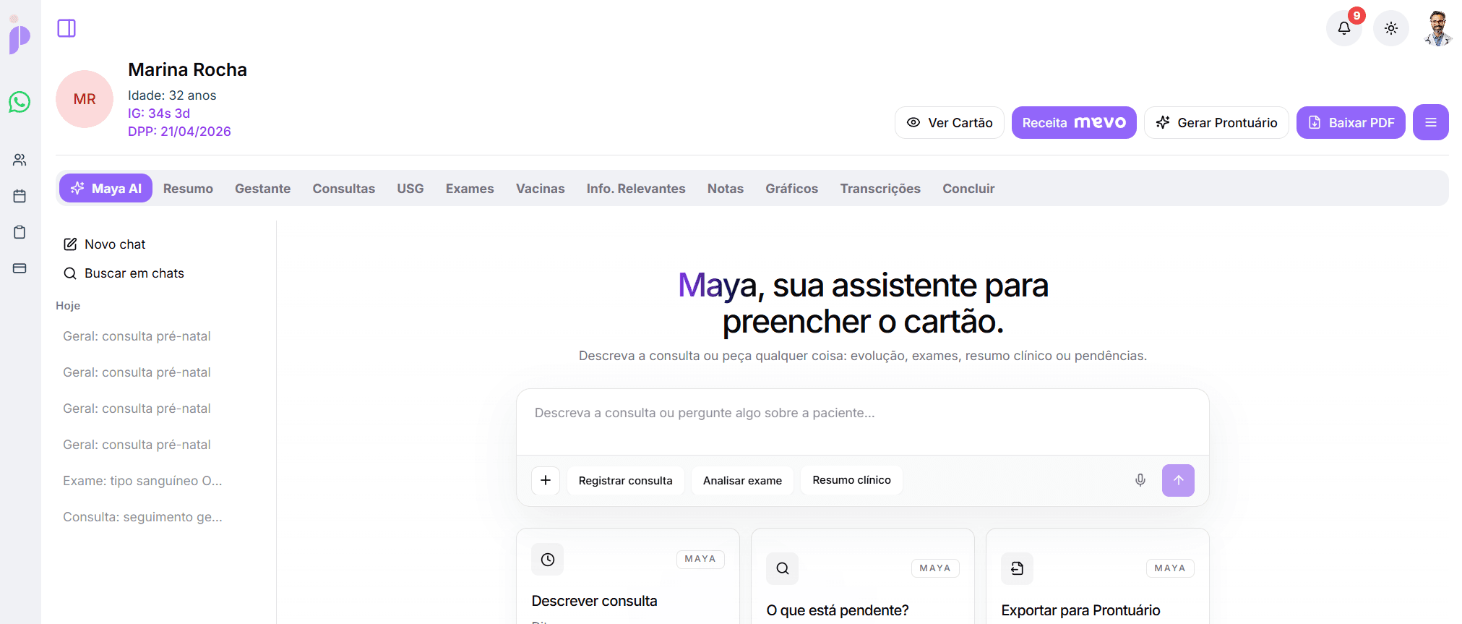Open the purple hamburger menu button
This screenshot has height=624, width=1462.
[1430, 123]
